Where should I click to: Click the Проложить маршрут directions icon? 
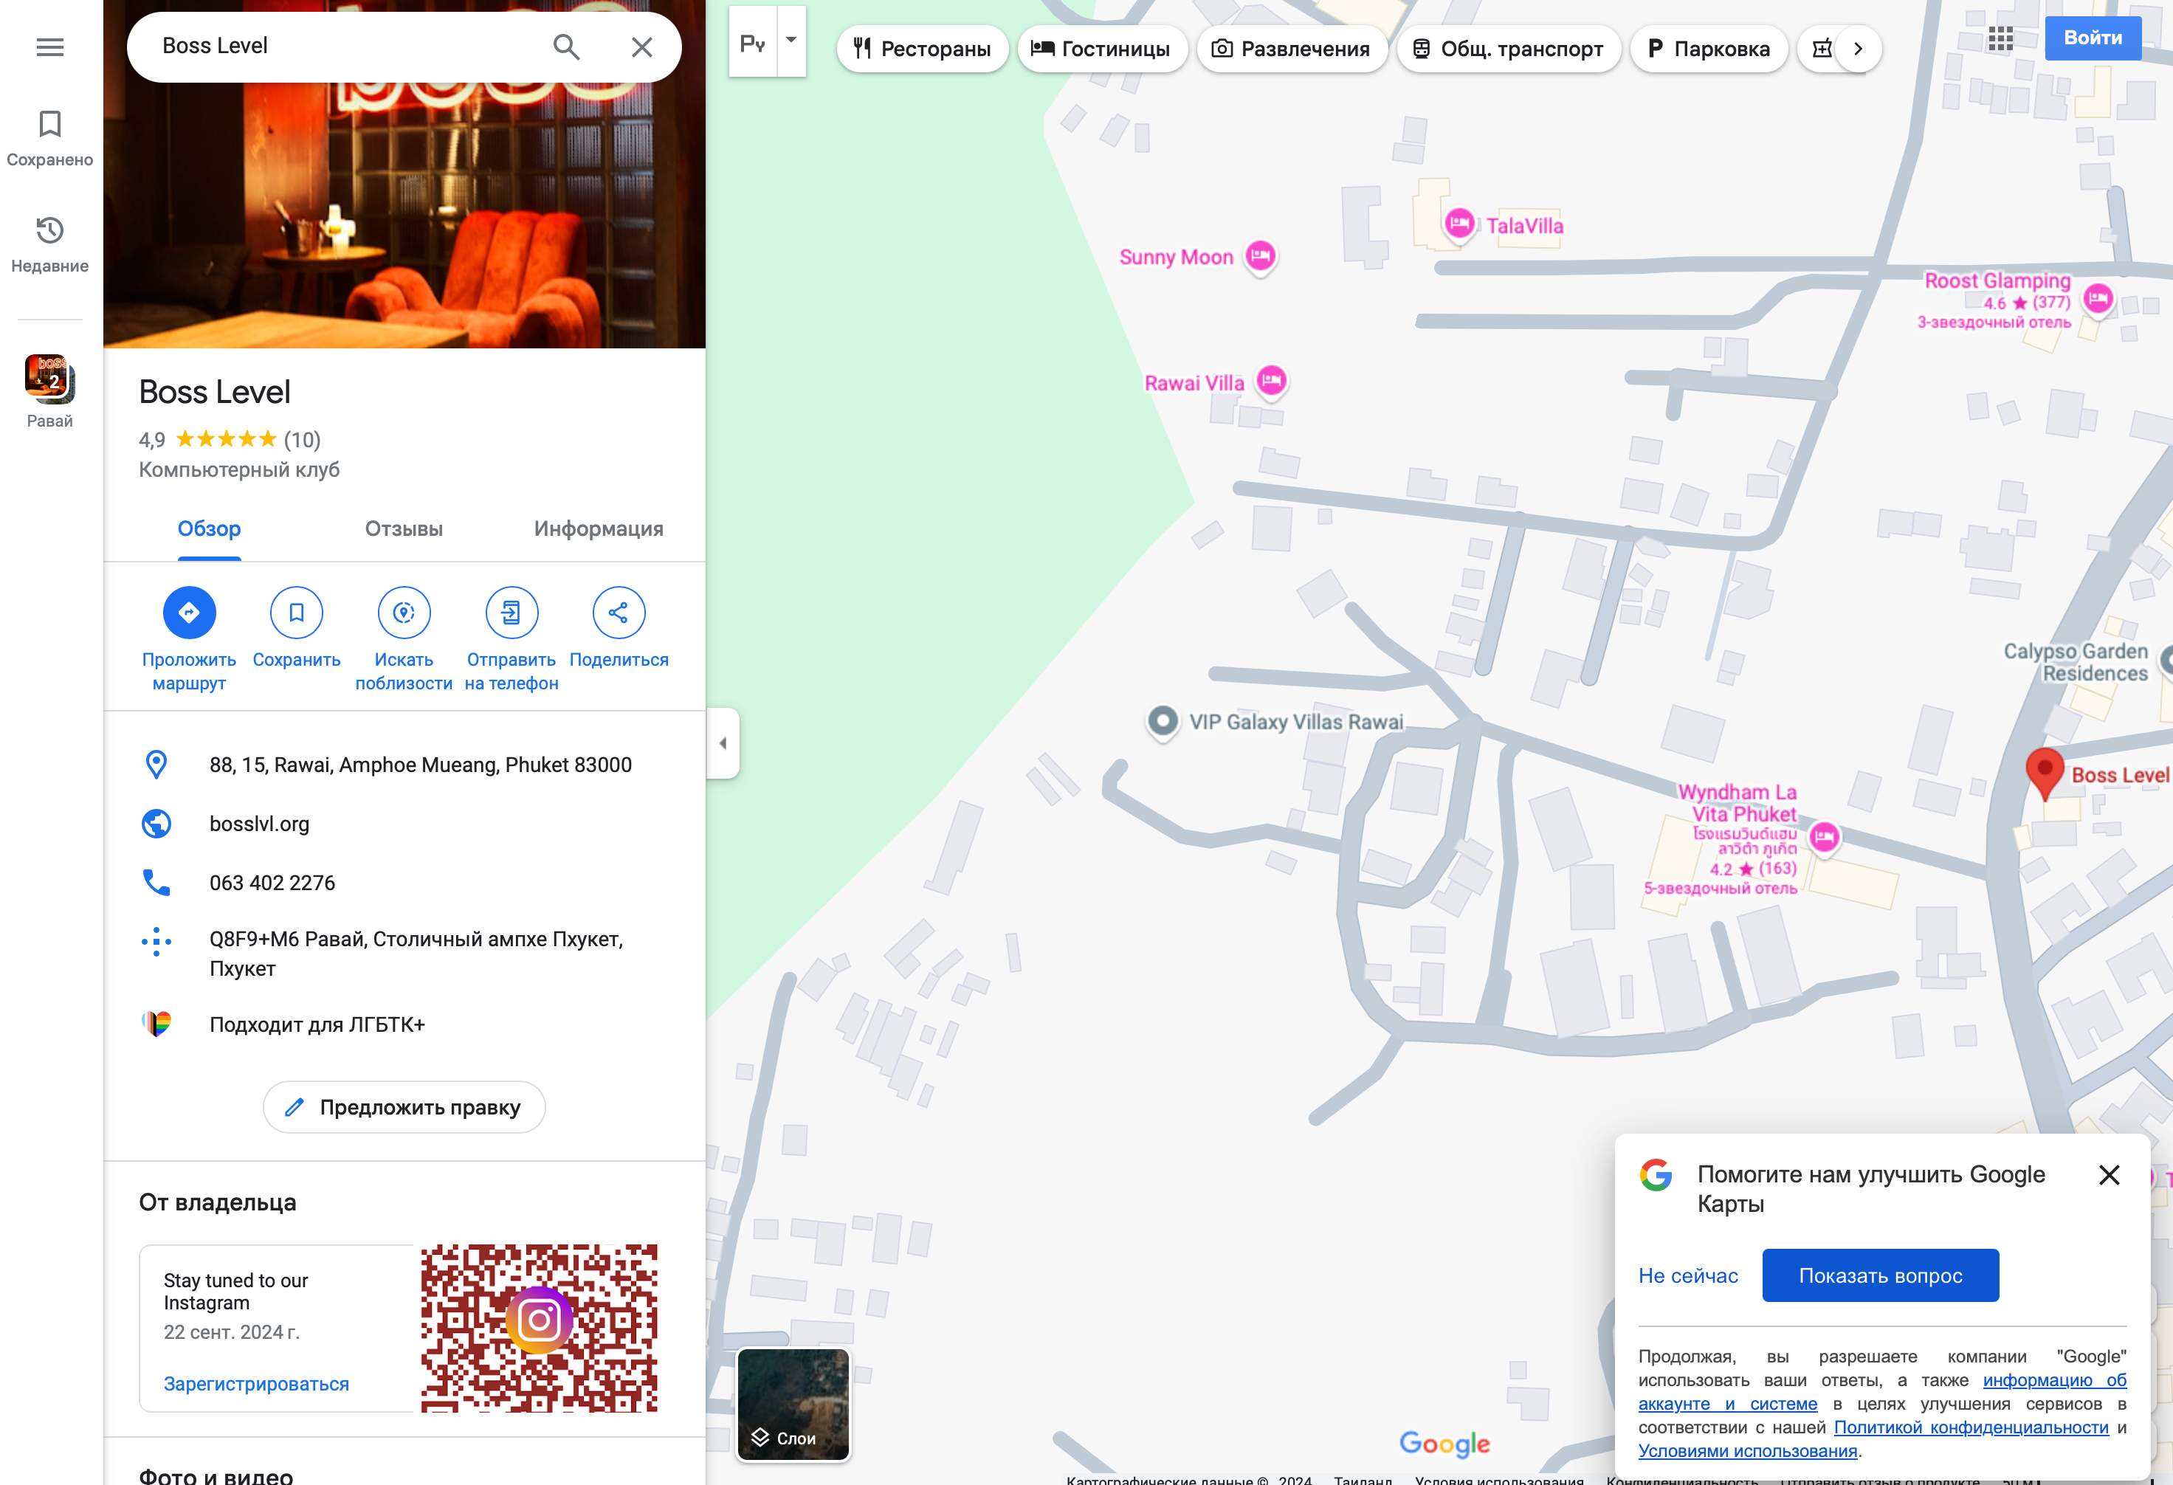point(189,613)
